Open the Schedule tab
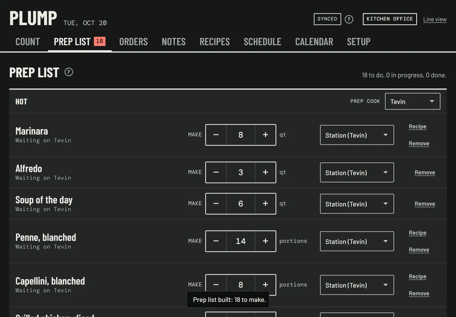 [x=262, y=42]
